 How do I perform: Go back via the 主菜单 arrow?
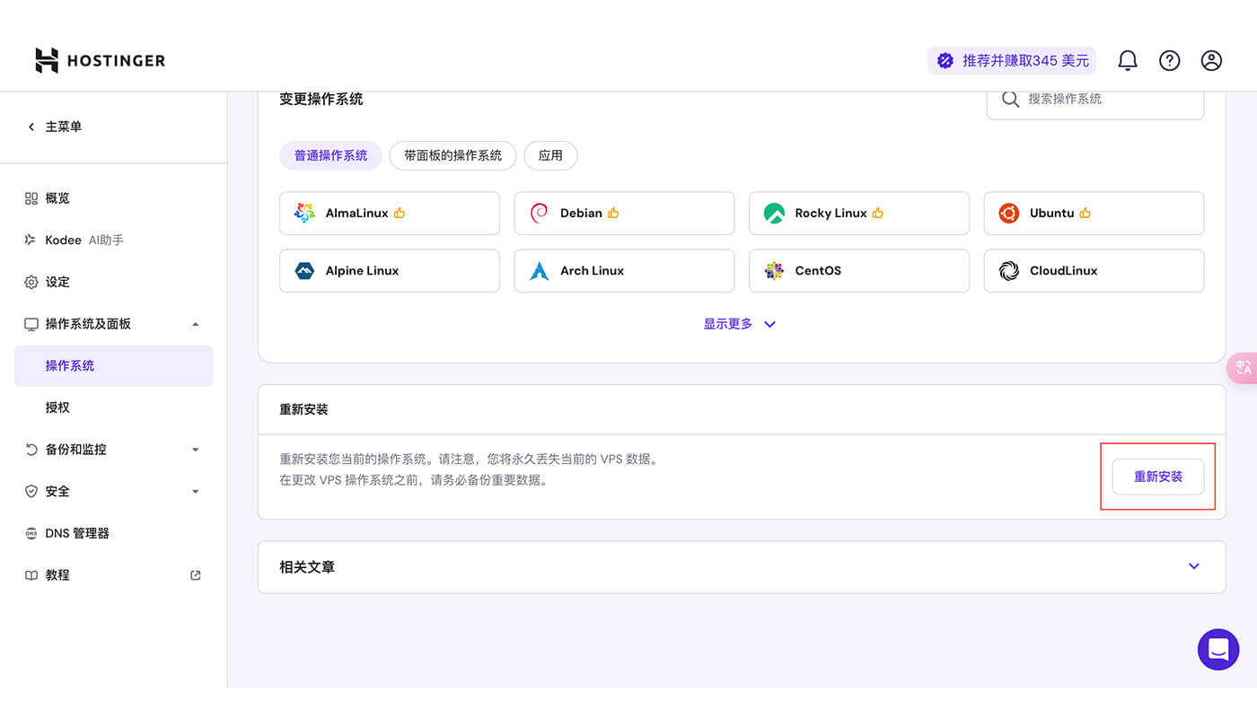point(31,127)
